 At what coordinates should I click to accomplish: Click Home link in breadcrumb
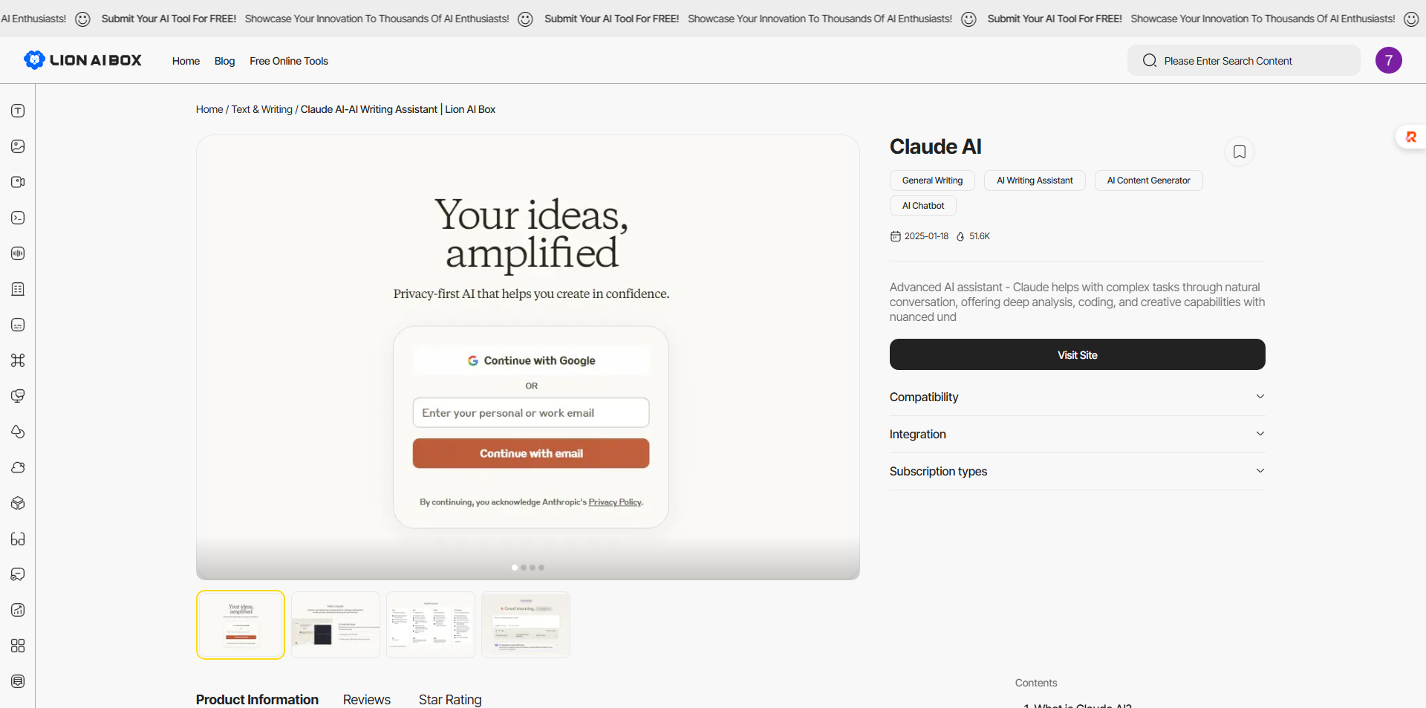tap(209, 109)
